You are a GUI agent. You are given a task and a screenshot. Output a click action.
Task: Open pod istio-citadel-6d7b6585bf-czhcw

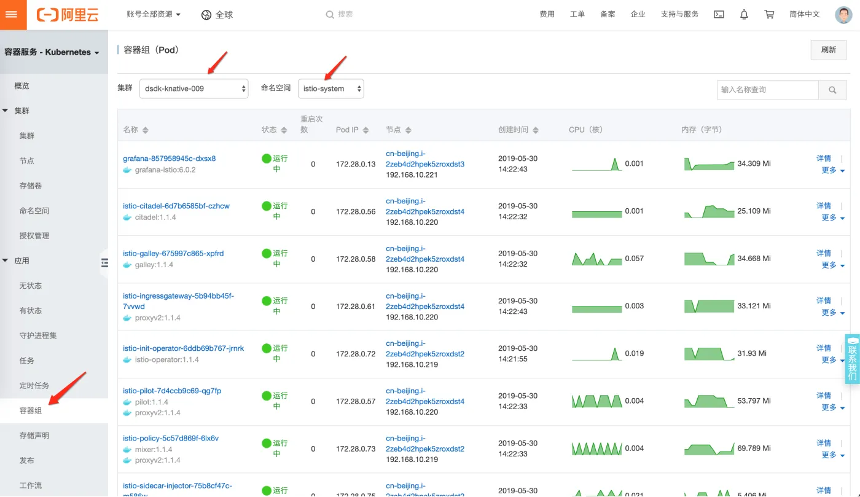176,206
